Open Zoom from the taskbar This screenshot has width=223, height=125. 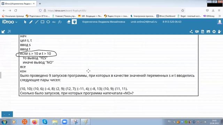click(65, 122)
